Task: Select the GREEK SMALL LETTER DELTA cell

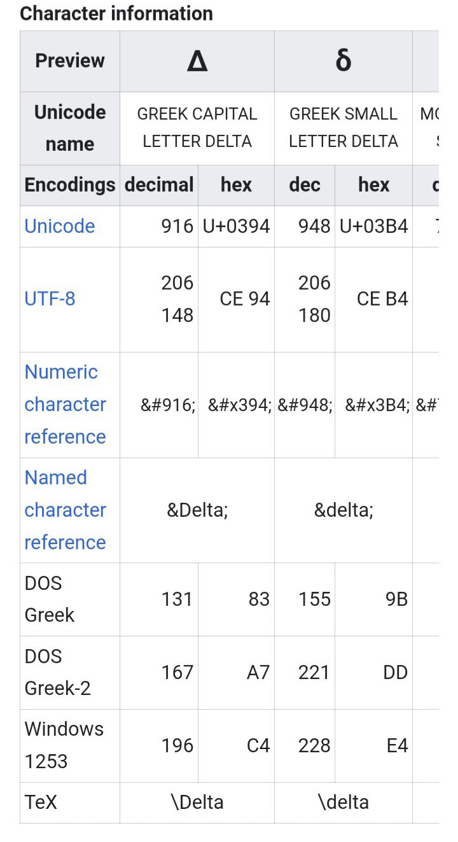Action: click(343, 127)
